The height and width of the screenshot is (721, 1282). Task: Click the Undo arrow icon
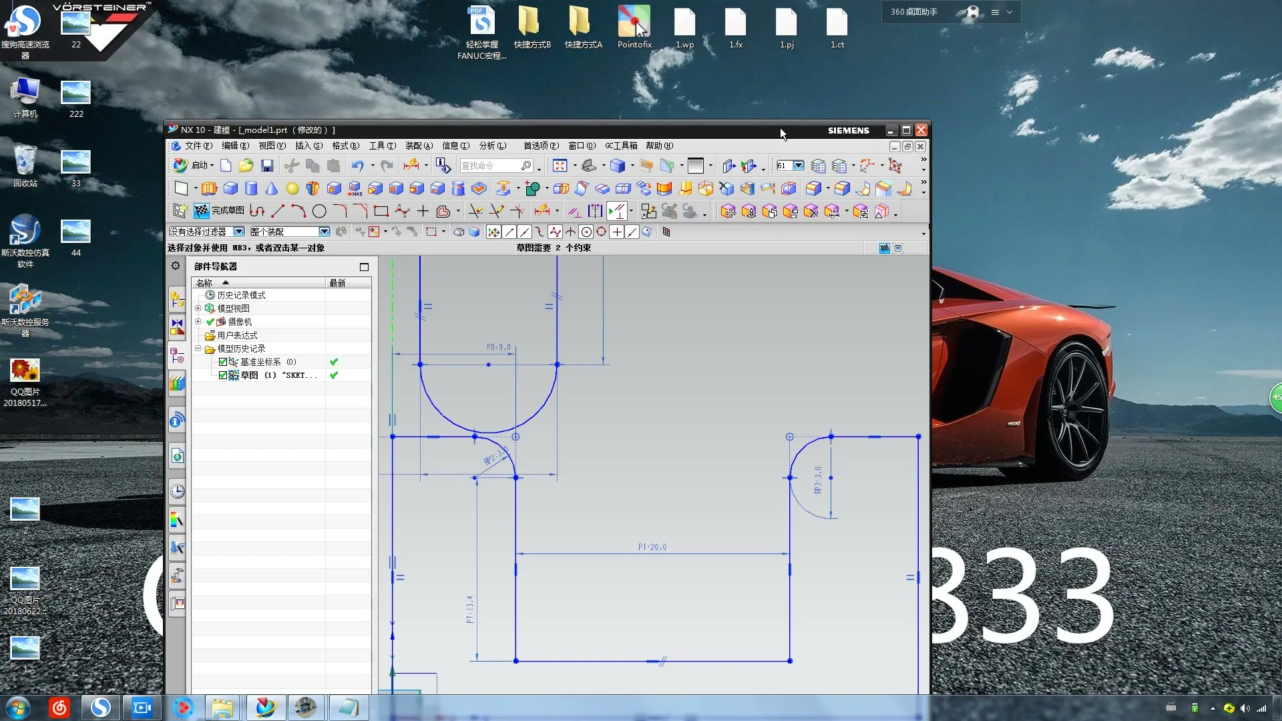coord(358,166)
